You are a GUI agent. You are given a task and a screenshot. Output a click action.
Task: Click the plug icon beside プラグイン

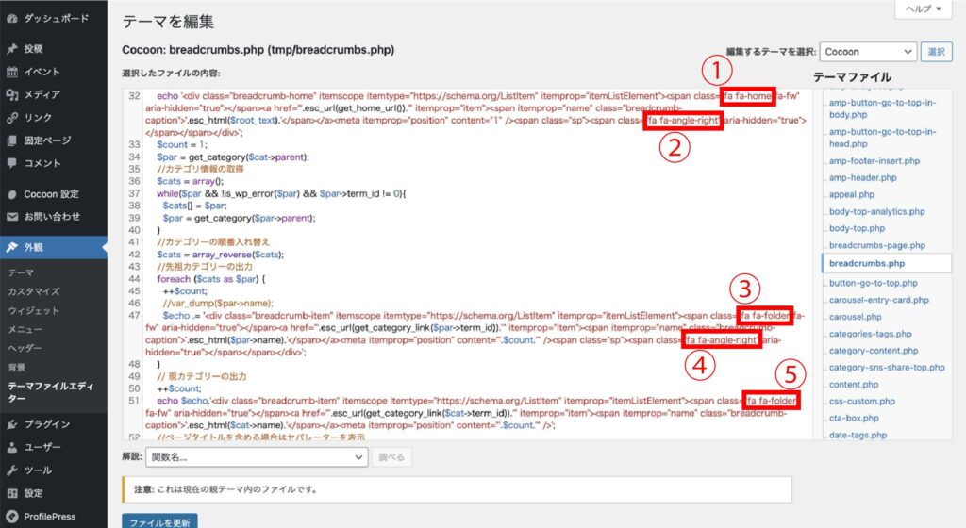[11, 424]
